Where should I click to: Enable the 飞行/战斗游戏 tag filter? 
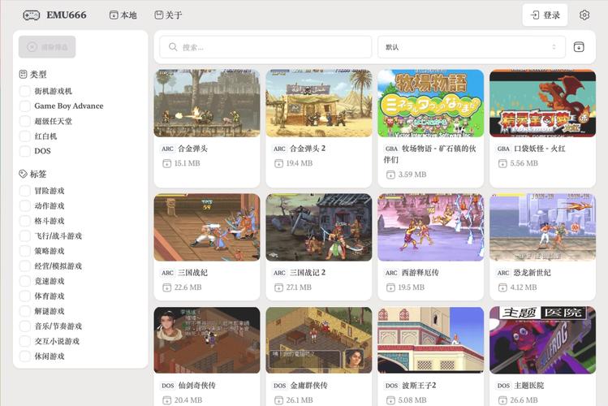tap(25, 236)
